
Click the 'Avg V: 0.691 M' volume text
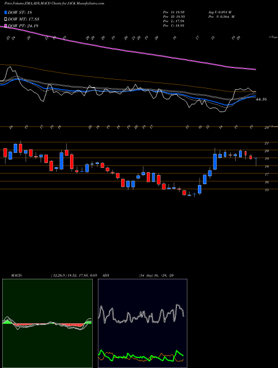(x=219, y=12)
